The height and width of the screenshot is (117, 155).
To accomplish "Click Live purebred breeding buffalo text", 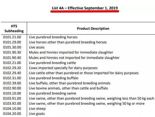I will 54,78.
